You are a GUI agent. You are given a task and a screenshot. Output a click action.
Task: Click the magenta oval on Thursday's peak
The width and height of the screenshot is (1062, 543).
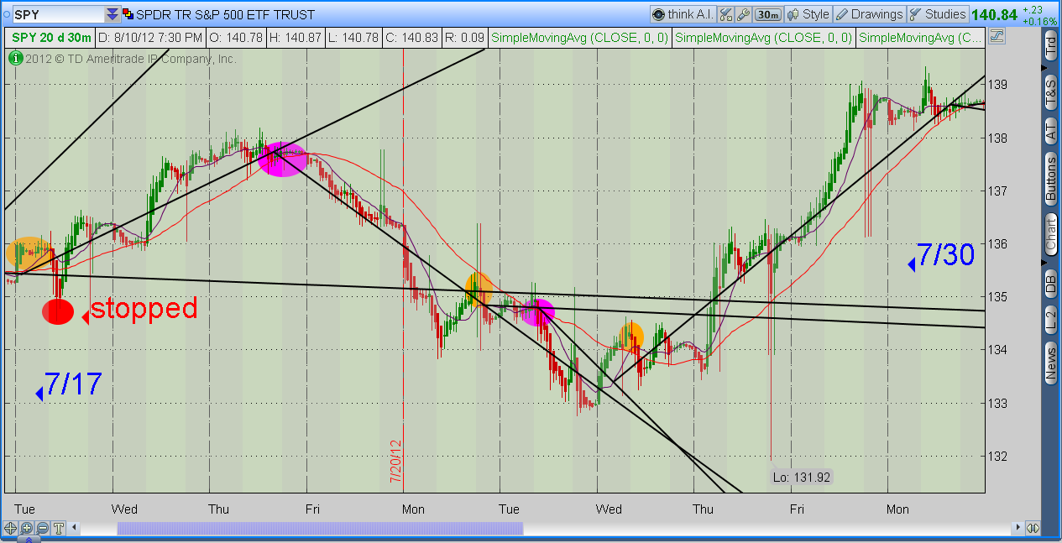click(x=281, y=159)
